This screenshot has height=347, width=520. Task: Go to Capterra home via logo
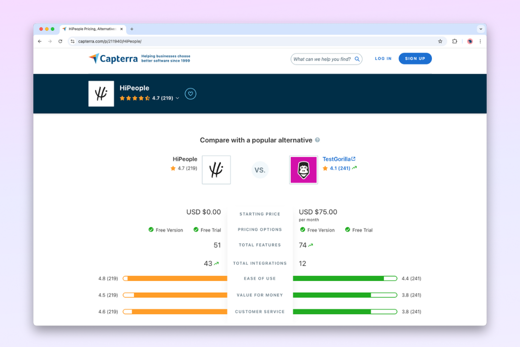click(x=113, y=59)
